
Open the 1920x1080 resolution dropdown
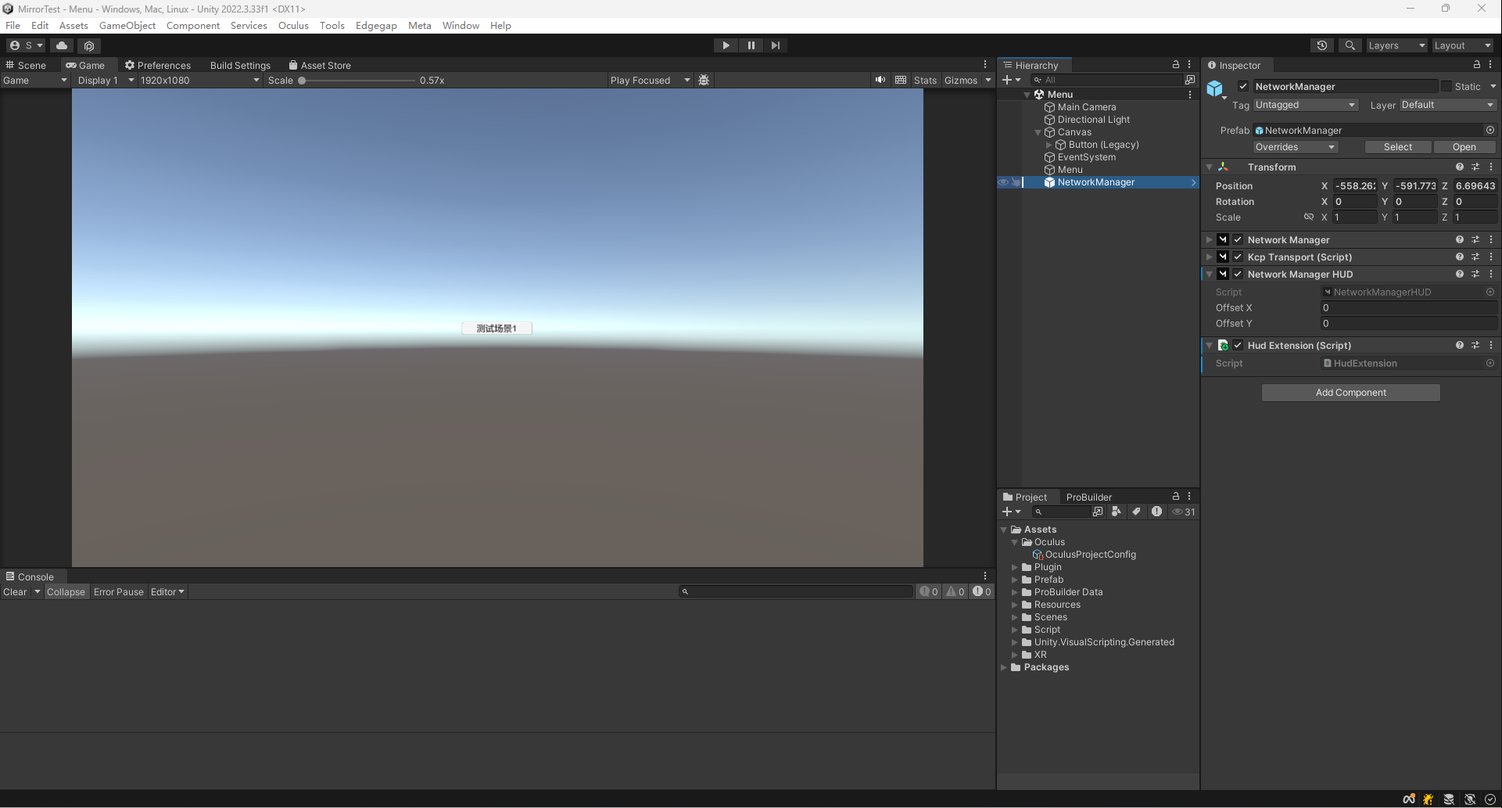coord(199,80)
